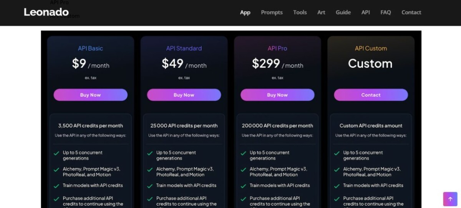Visit the FAQ nav link

tap(386, 12)
